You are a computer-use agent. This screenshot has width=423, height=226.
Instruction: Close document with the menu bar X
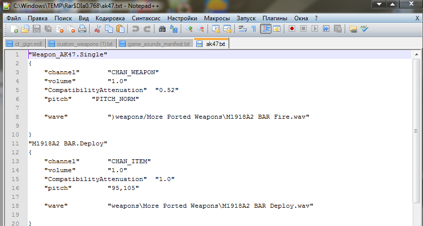point(417,18)
